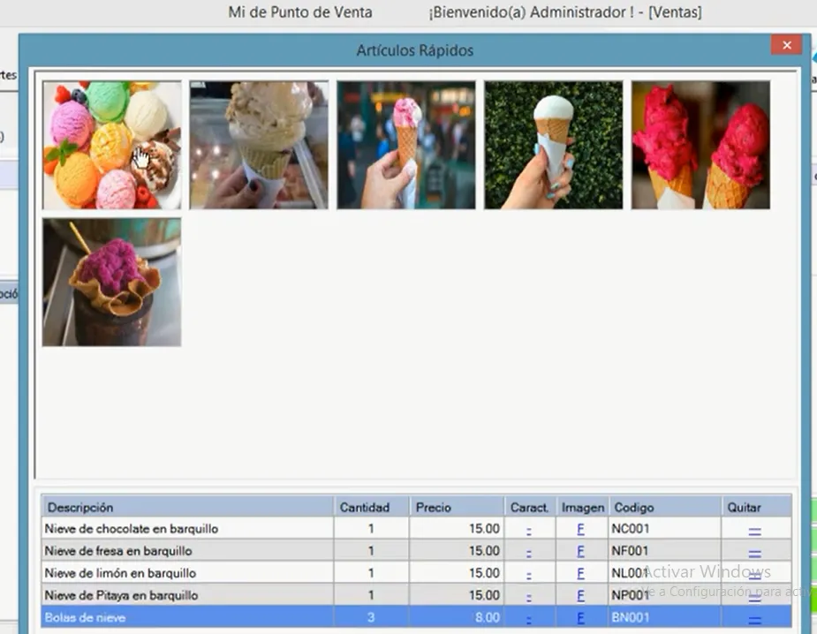The height and width of the screenshot is (634, 817).
Task: Close the Artículos Rápidos window
Action: [786, 44]
